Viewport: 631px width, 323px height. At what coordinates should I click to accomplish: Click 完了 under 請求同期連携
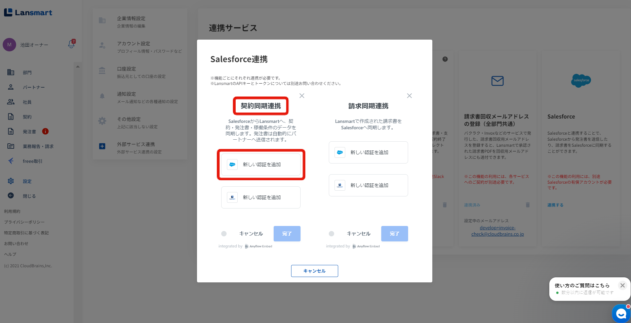[395, 234]
